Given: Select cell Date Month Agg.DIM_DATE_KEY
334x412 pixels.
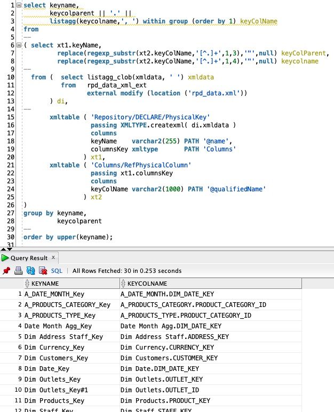Looking at the screenshot, I should pos(211,326).
